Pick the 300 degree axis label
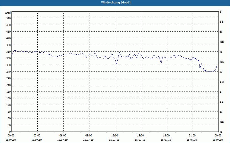 8,65
